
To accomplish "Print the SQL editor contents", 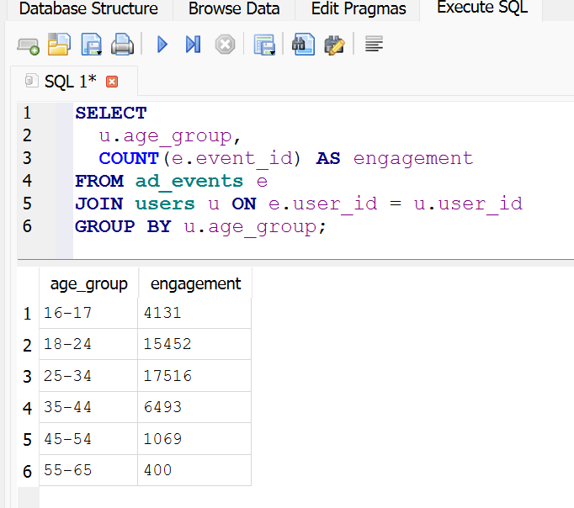I will (x=122, y=45).
